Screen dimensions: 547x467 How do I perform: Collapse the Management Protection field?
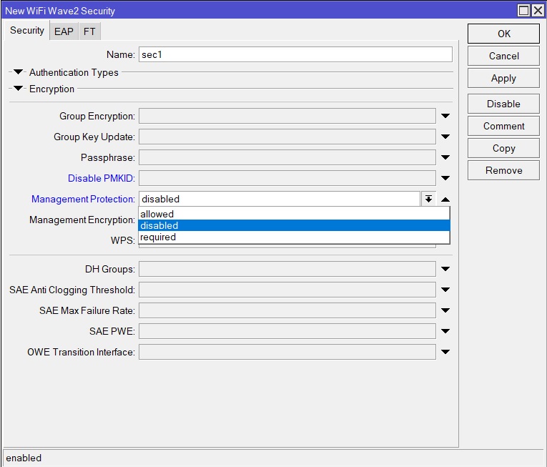[x=445, y=200]
